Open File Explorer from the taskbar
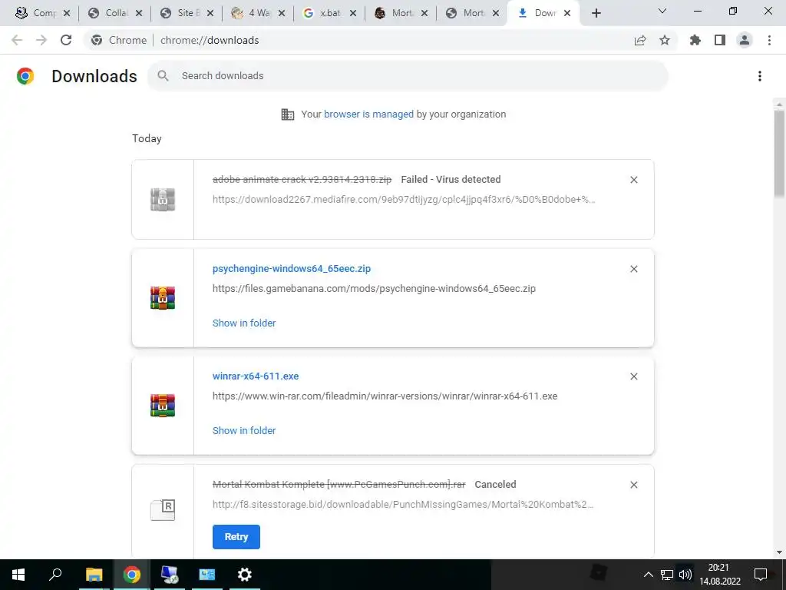The image size is (786, 590). [x=94, y=575]
